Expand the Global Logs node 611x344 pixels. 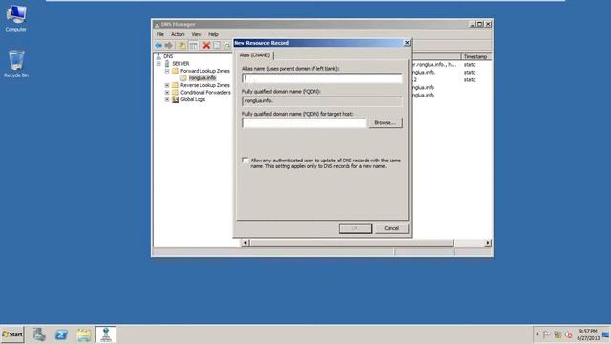click(167, 99)
